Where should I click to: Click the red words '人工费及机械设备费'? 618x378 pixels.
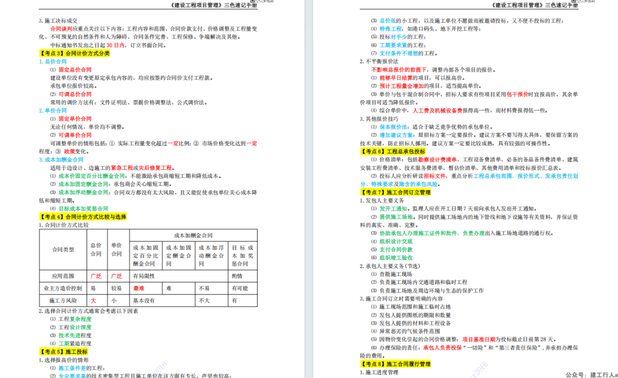437,111
